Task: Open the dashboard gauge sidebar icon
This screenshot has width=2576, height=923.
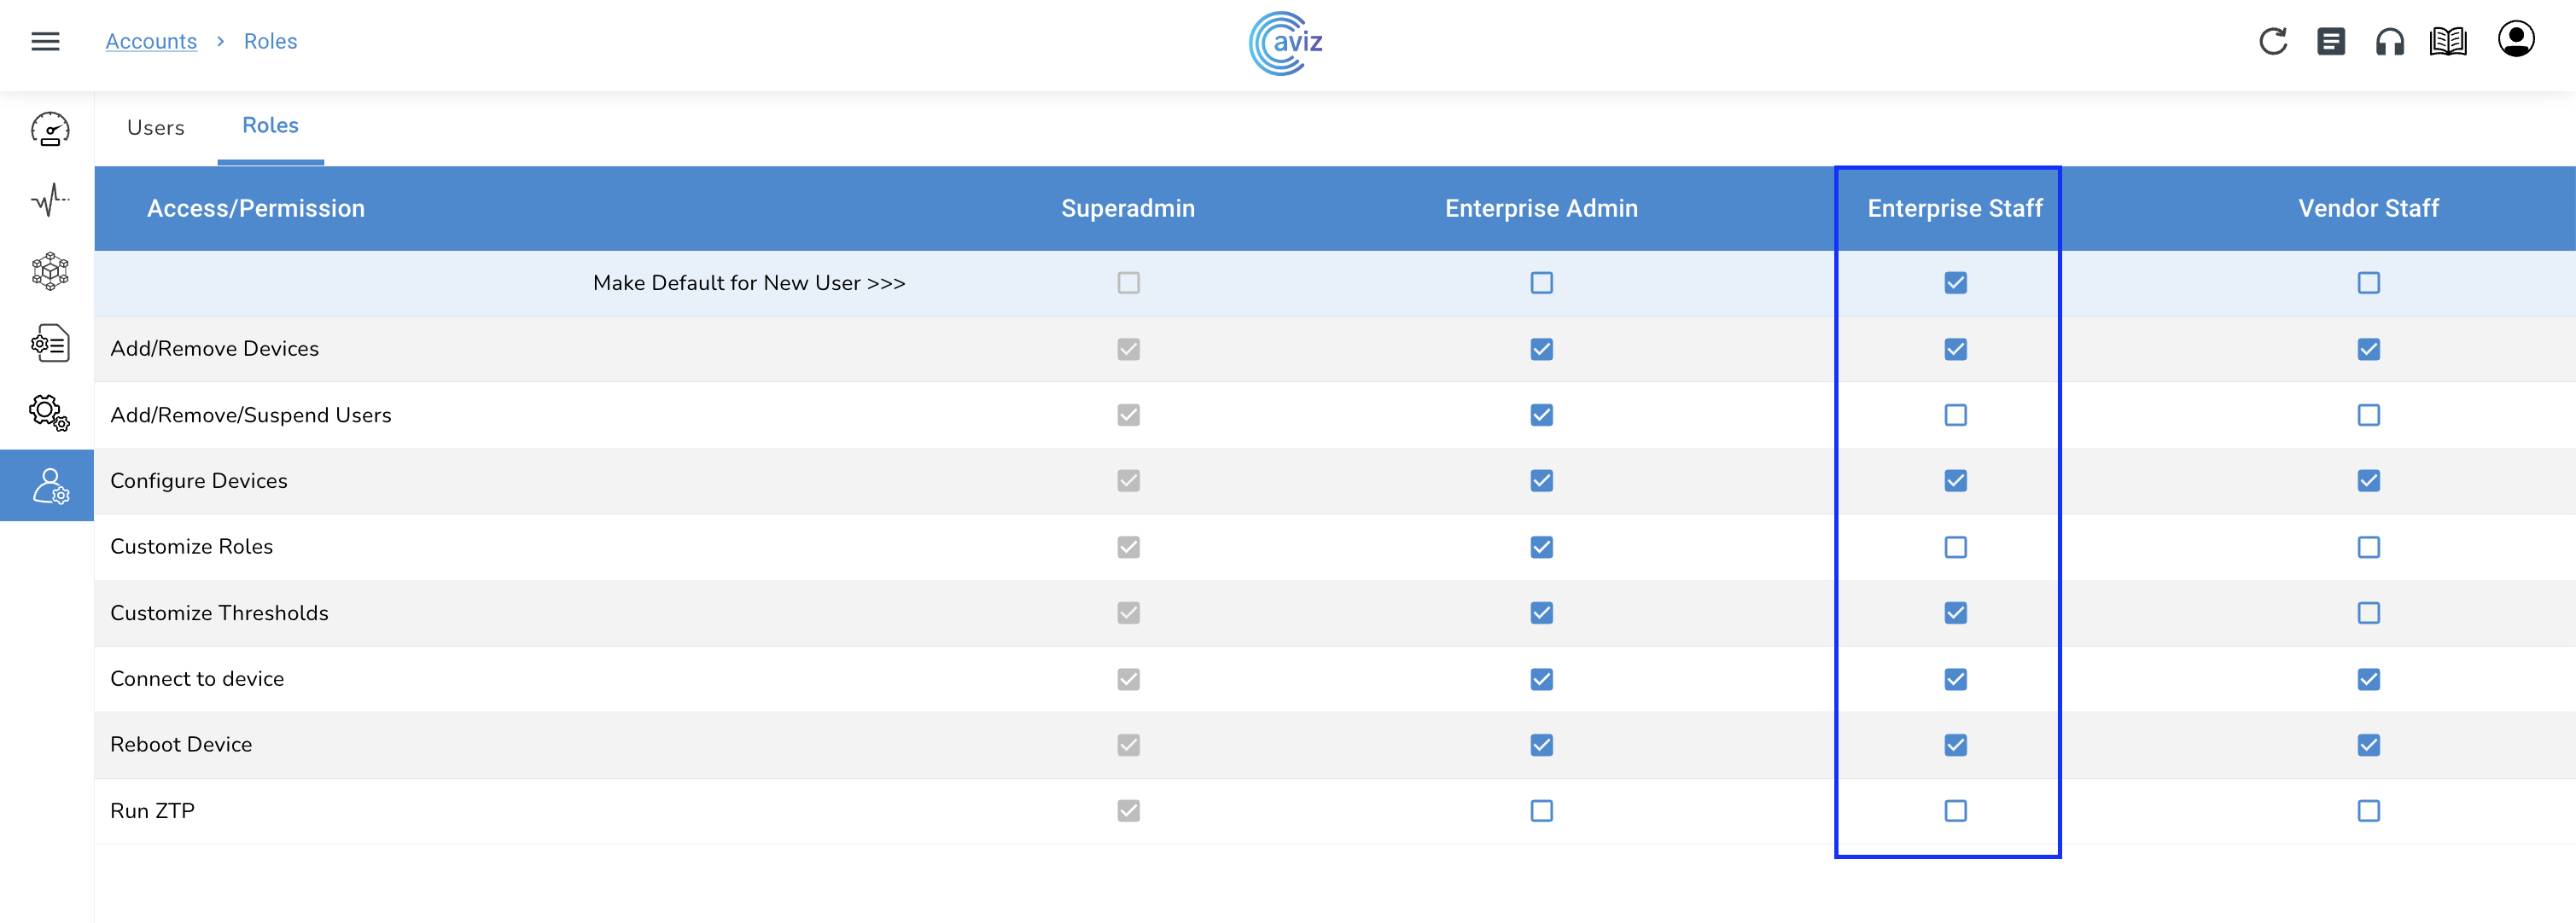Action: click(49, 129)
